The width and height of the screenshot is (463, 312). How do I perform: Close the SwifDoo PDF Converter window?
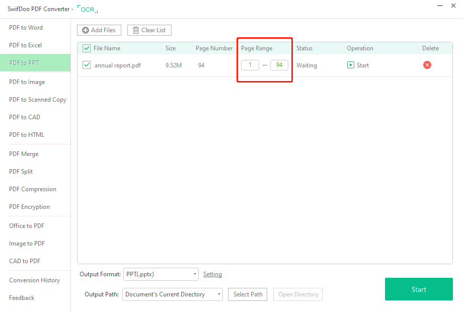(453, 6)
